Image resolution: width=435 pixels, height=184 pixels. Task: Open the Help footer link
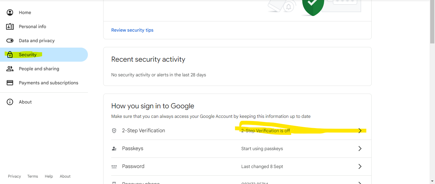tap(49, 176)
